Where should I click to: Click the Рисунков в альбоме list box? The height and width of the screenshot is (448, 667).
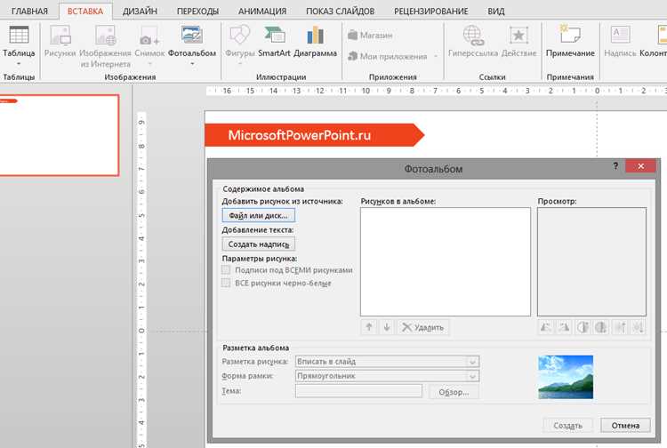pos(446,262)
